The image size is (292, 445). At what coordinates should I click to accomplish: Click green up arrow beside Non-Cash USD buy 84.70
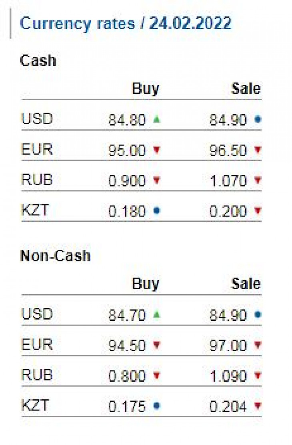(157, 314)
